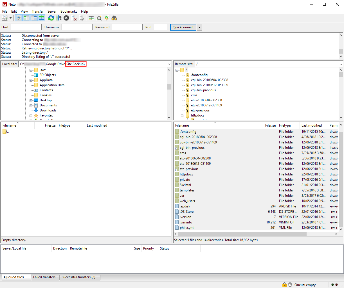344x288 pixels.
Task: Expand the Desktop folder node
Action: pyautogui.click(x=31, y=100)
